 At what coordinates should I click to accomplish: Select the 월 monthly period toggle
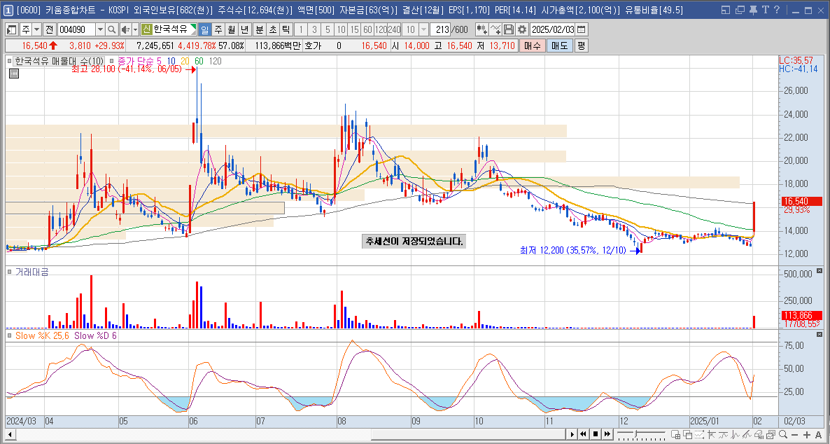click(x=232, y=29)
